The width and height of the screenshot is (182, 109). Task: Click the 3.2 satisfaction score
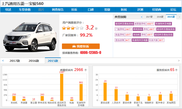tap(90, 28)
